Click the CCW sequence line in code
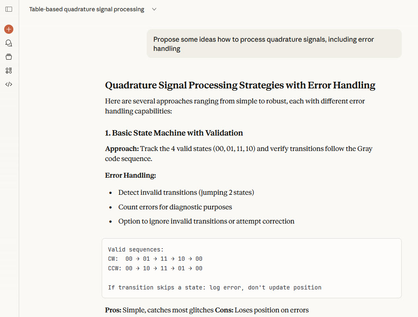 pyautogui.click(x=155, y=269)
